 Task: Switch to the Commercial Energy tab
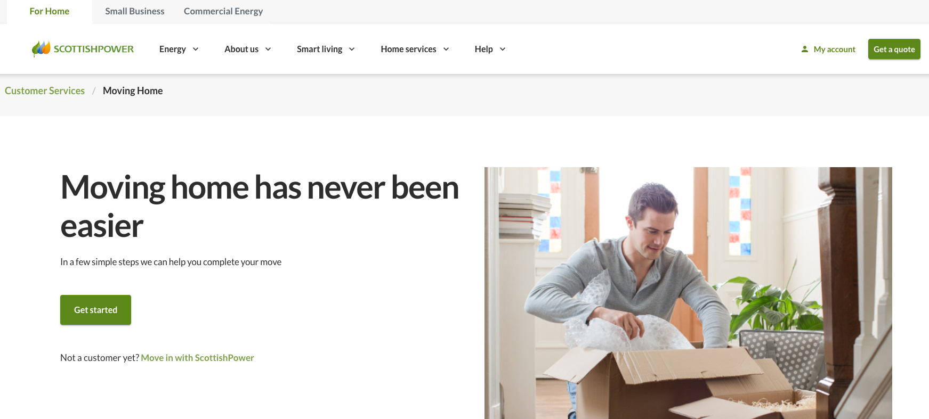[223, 11]
